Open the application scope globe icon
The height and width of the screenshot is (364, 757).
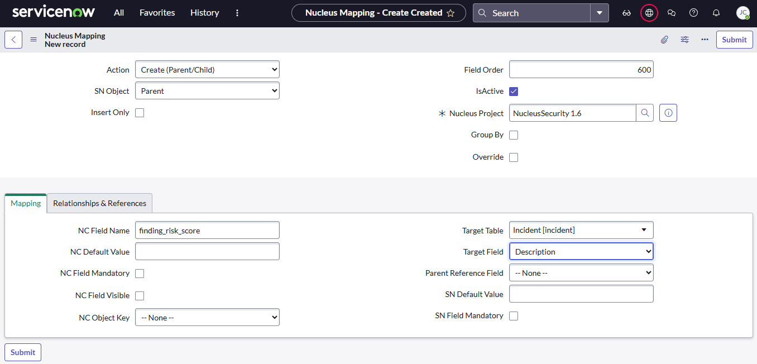(x=649, y=13)
